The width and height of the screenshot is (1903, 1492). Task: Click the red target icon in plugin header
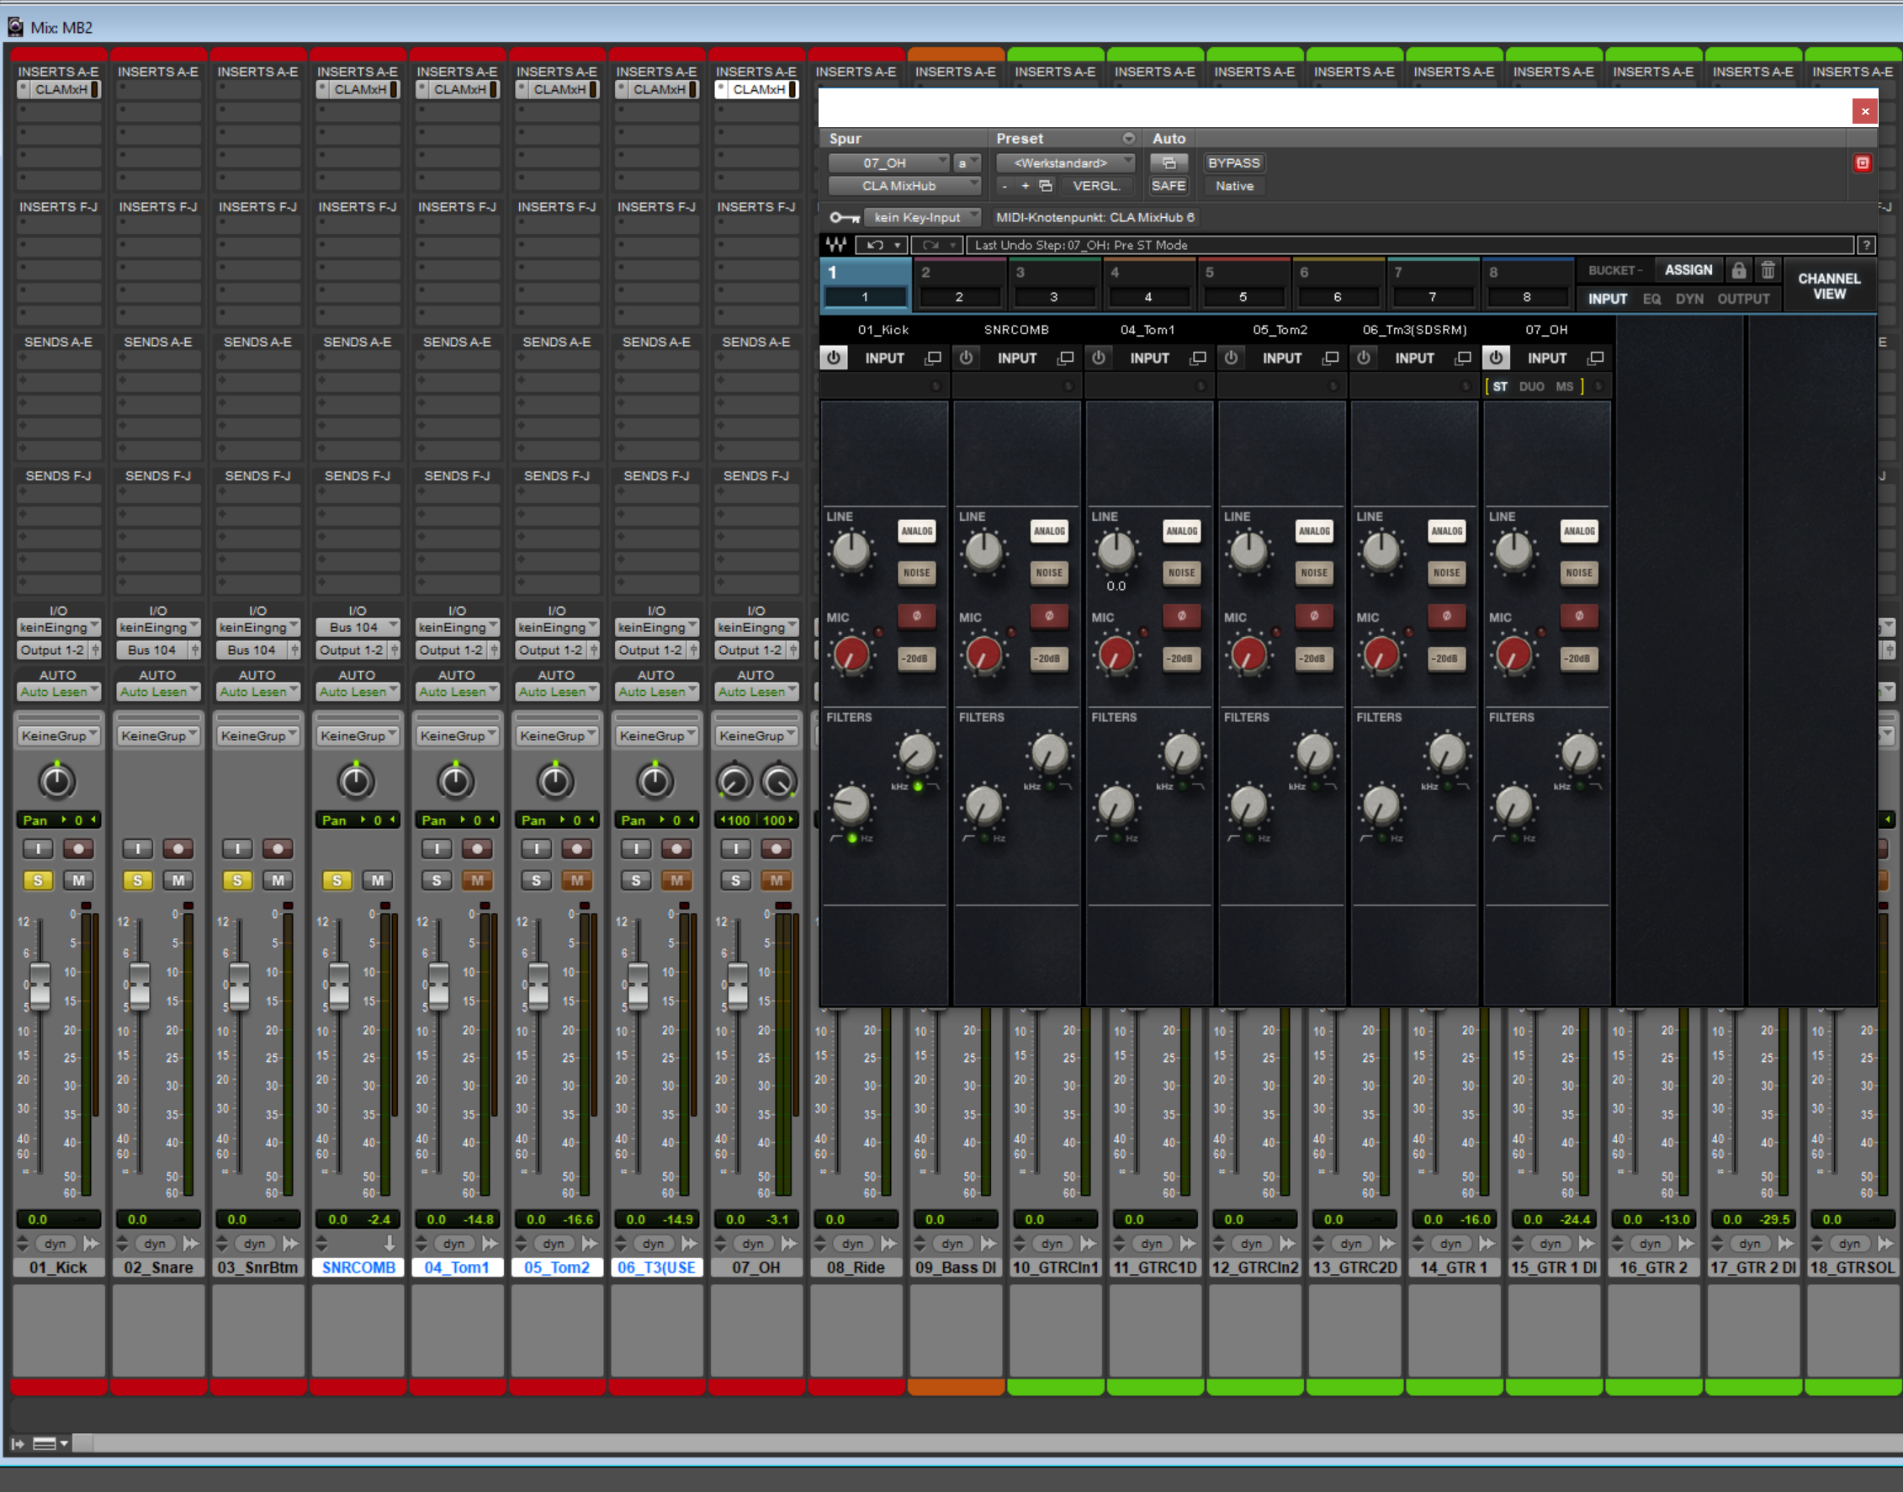1862,163
